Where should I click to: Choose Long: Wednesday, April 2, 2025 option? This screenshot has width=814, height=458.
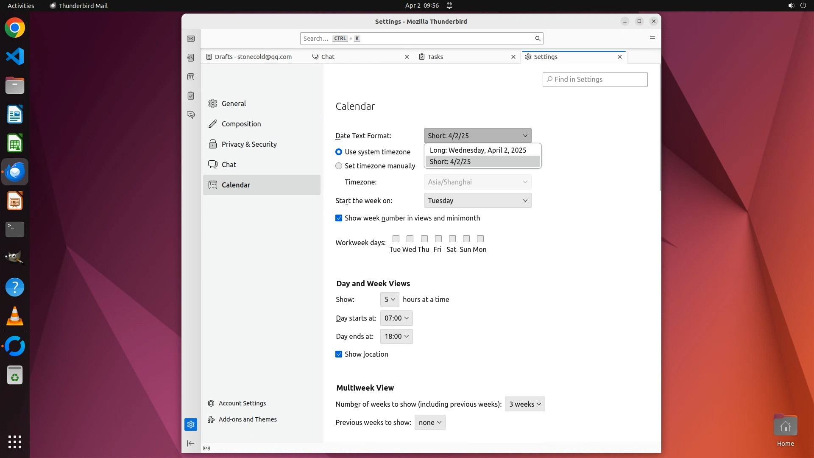[478, 150]
